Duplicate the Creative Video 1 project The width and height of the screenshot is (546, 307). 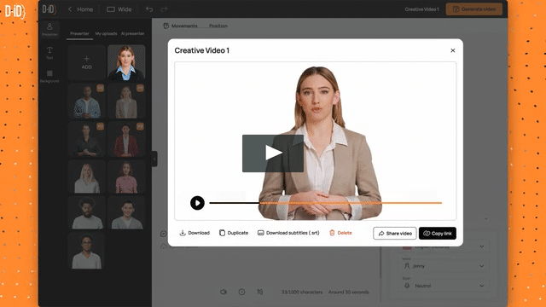pyautogui.click(x=234, y=233)
